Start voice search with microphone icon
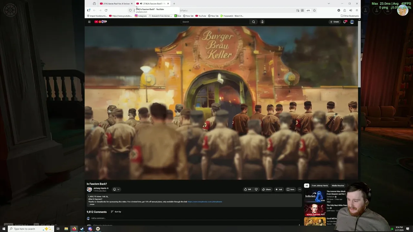This screenshot has width=413, height=232. coord(262,22)
